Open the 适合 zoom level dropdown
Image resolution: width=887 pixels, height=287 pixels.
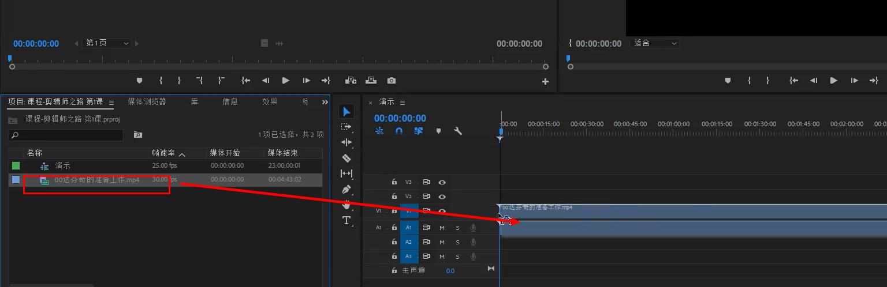point(655,43)
